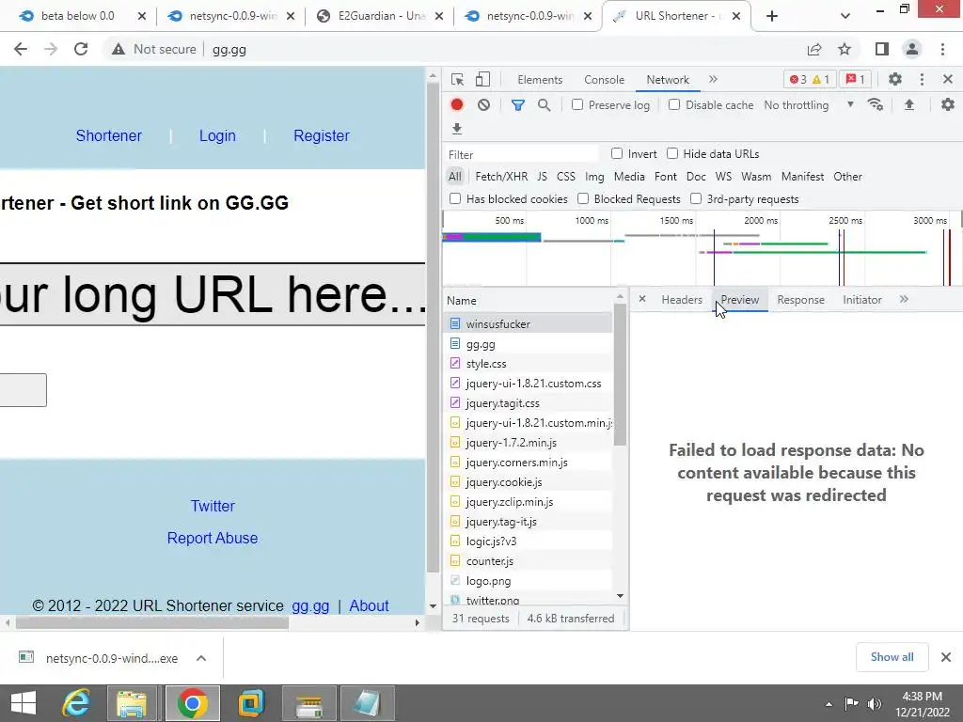Open DevTools main settings gear
963x722 pixels.
pos(895,79)
